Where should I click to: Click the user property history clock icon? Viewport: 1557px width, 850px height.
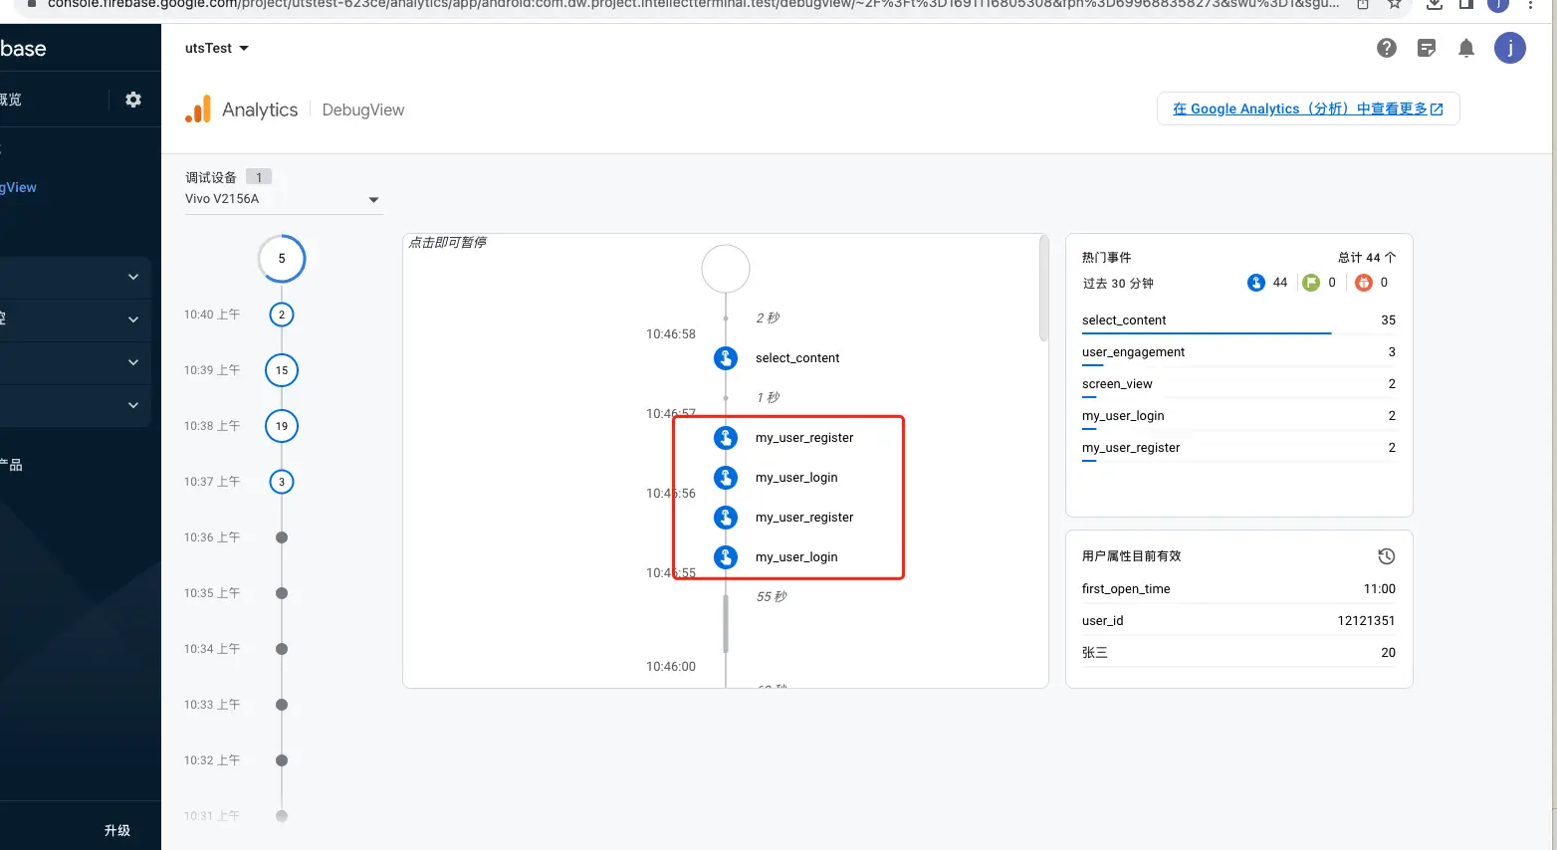coord(1386,556)
